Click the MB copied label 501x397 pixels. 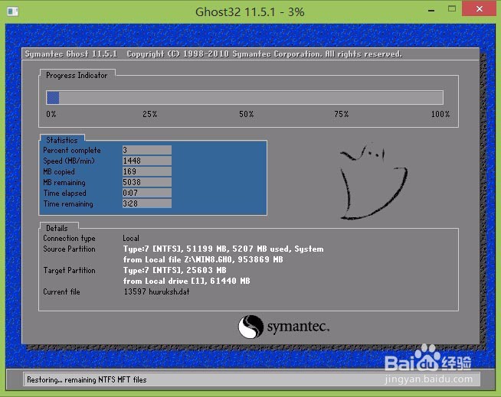[59, 171]
